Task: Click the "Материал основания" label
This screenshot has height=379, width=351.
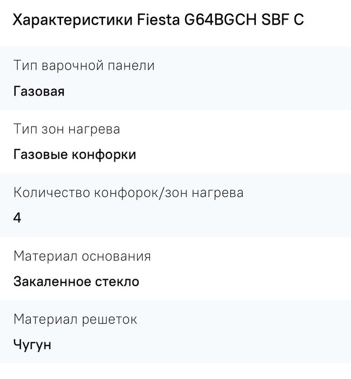Action: (82, 256)
